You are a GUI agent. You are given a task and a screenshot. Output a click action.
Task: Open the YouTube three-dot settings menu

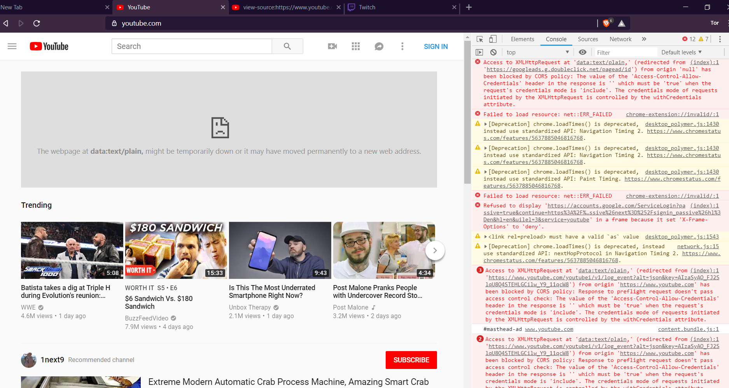coord(402,46)
